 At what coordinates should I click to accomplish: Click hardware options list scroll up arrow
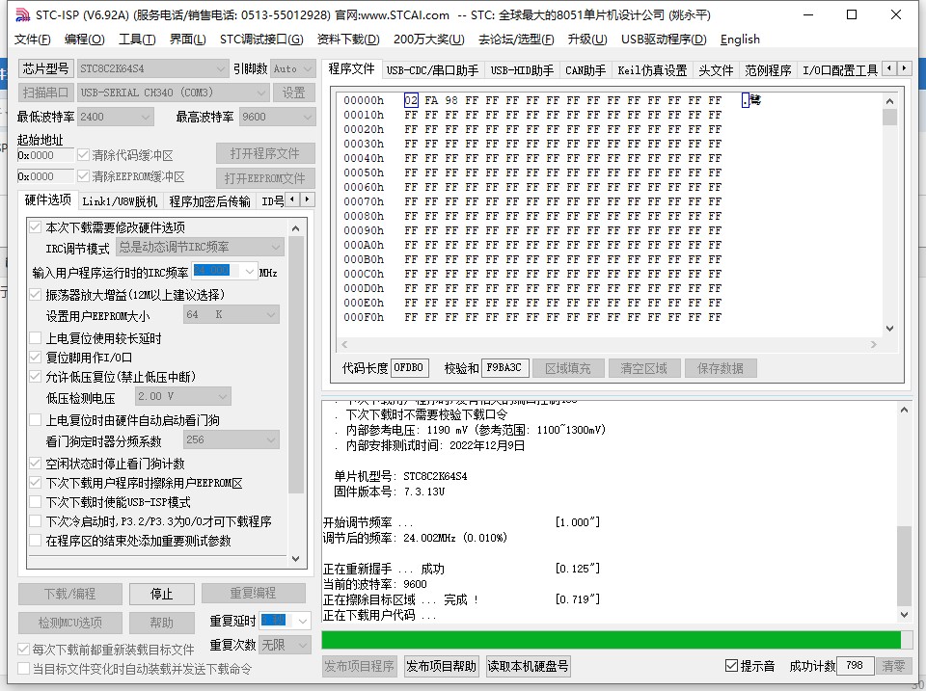click(x=296, y=228)
